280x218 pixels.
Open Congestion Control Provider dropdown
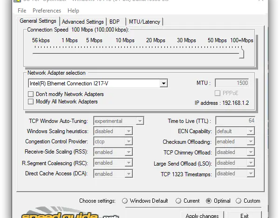click(129, 141)
